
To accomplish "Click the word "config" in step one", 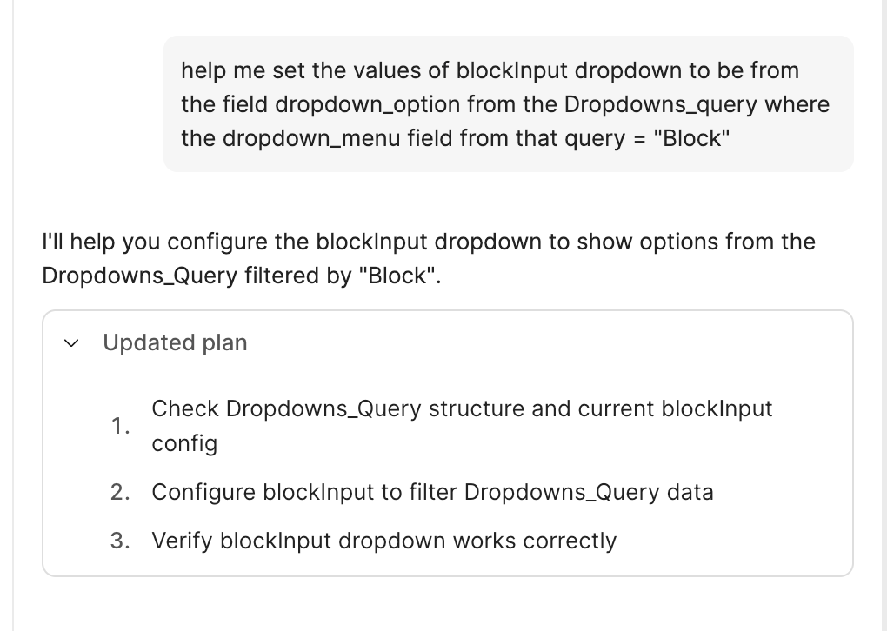I will coord(184,444).
